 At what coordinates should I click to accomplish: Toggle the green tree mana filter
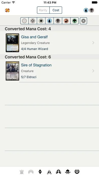pyautogui.click(x=75, y=21)
